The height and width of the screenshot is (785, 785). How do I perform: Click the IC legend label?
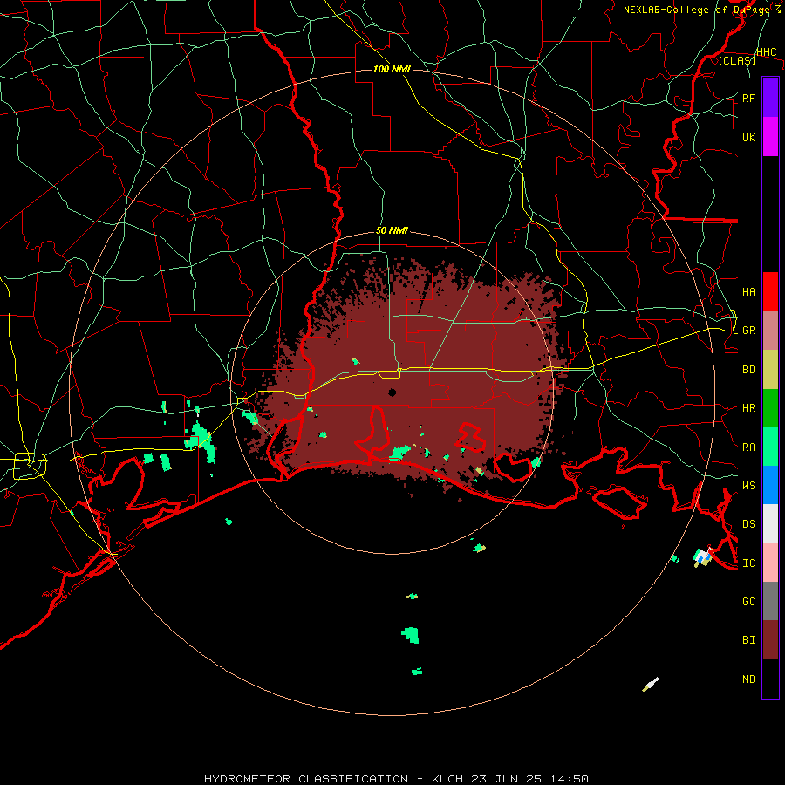748,563
